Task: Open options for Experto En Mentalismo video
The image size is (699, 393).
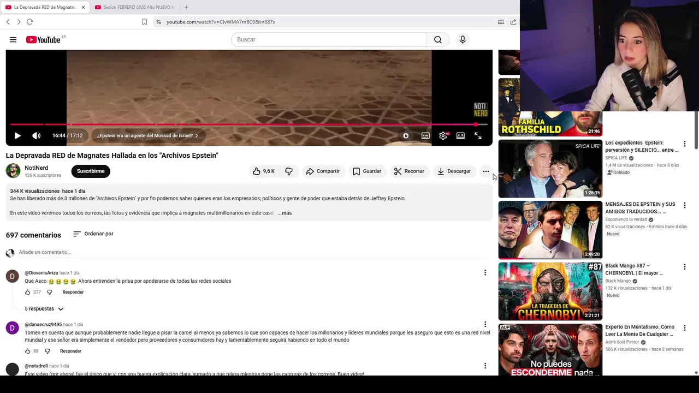Action: pos(684,328)
